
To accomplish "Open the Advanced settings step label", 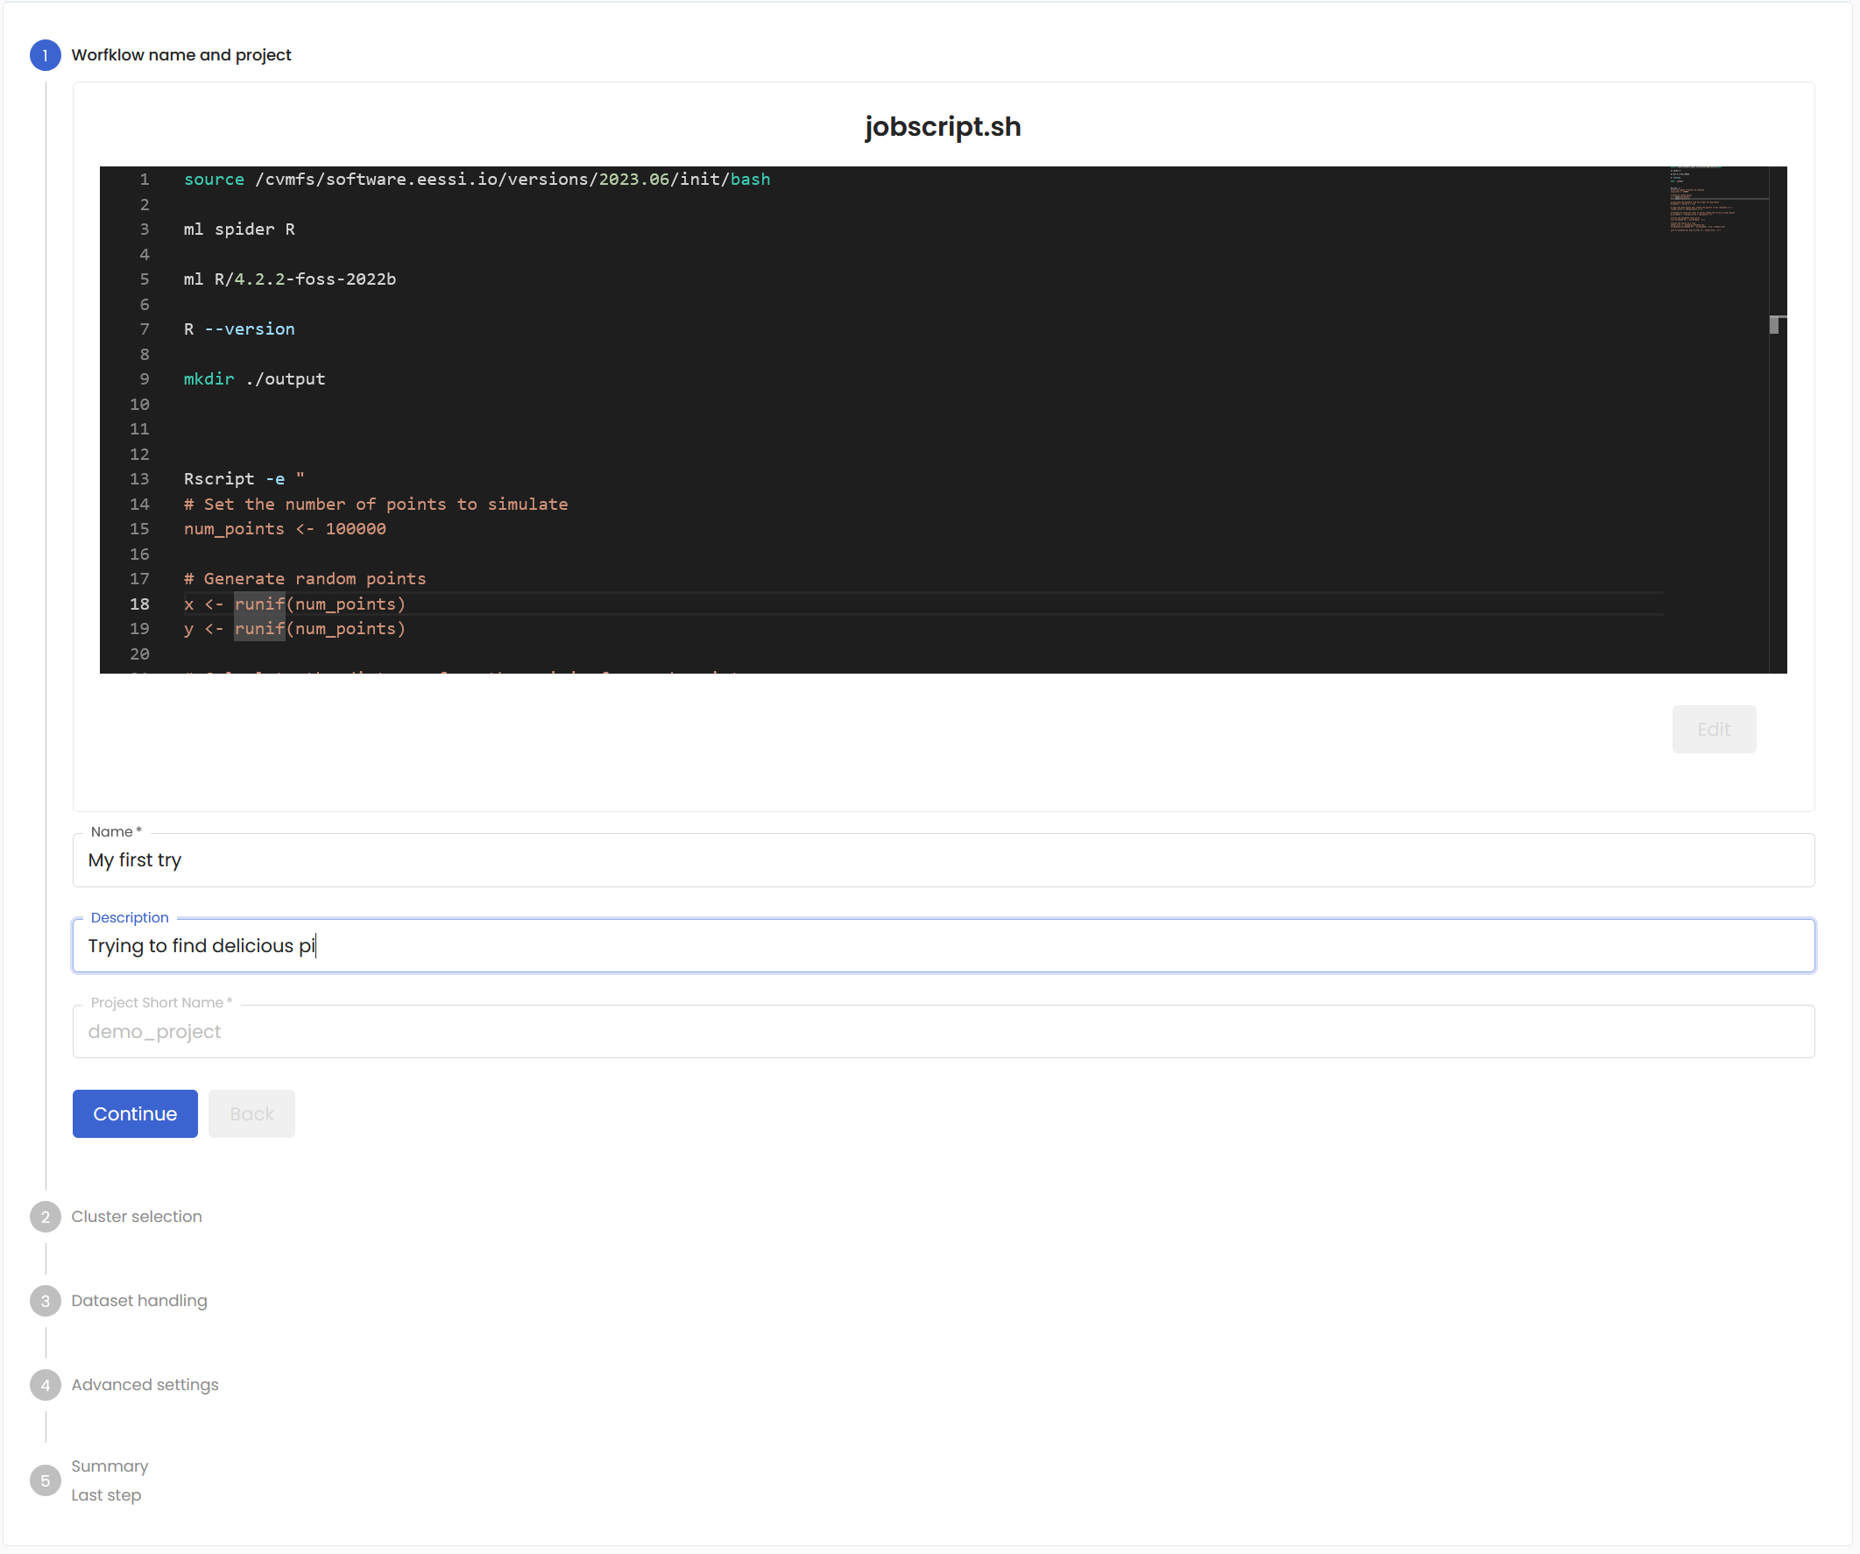I will (145, 1385).
